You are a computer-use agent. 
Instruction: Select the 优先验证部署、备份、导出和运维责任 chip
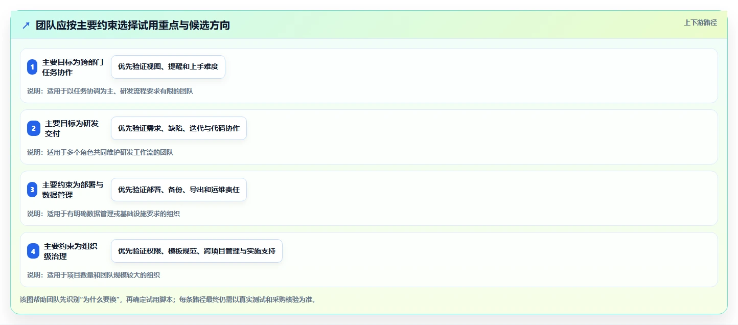point(179,190)
